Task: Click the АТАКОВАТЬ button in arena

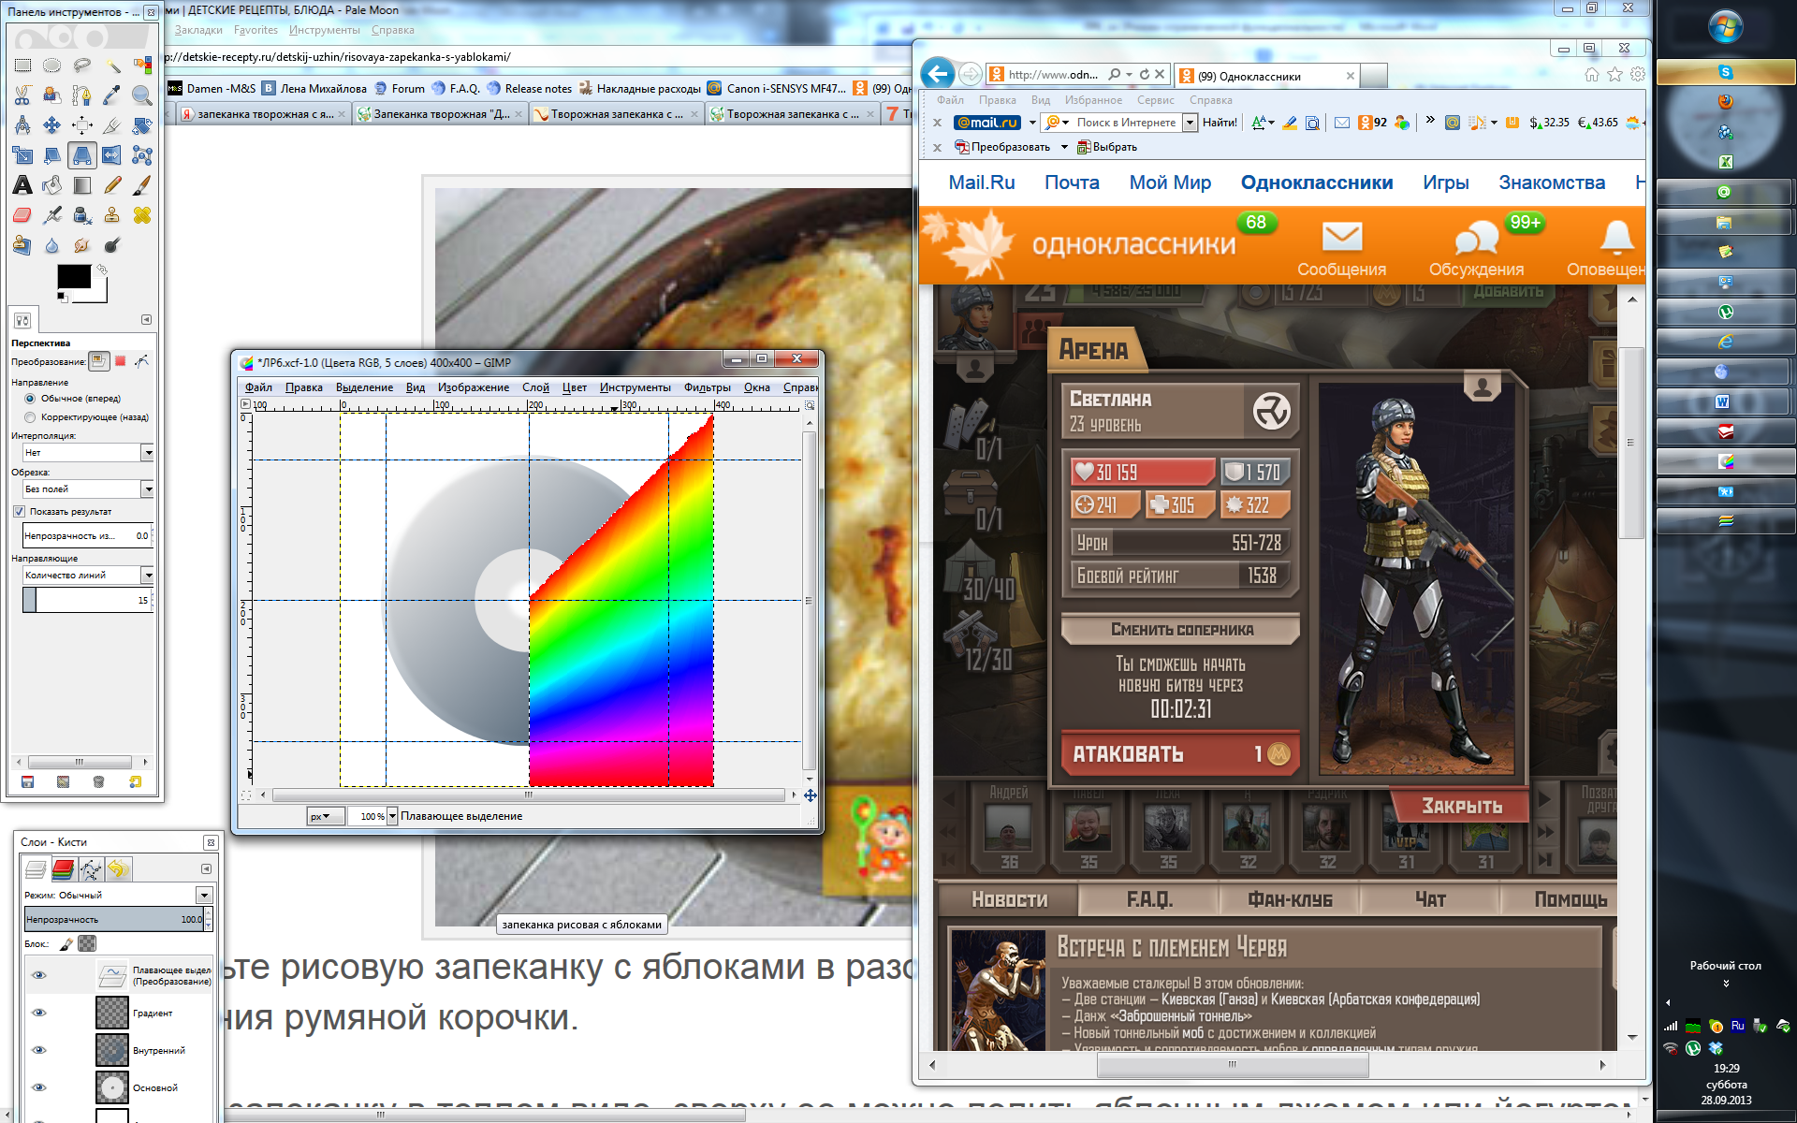Action: [x=1180, y=753]
